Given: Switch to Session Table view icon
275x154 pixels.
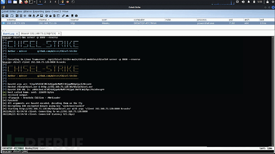Looking at the screenshot, I should pos(21,16).
